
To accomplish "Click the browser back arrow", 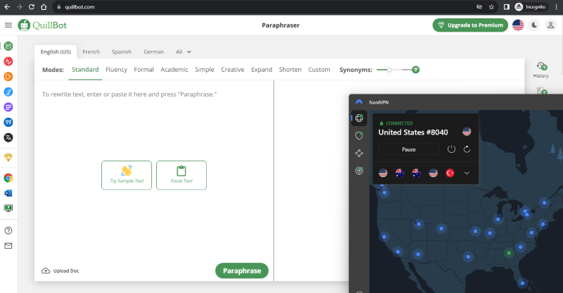I will tap(7, 7).
